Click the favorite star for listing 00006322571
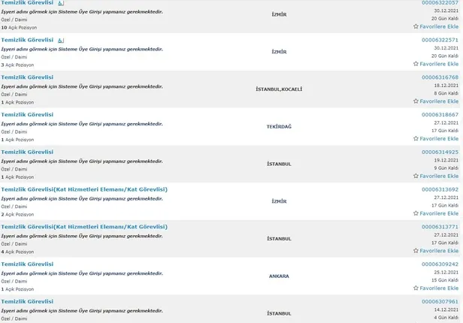The image size is (463, 323). coord(416,64)
